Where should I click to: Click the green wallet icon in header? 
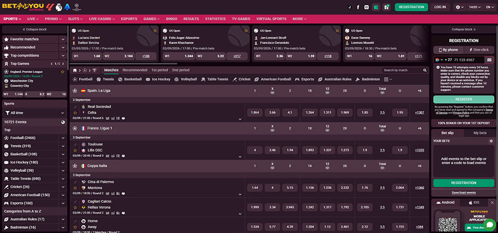[x=376, y=7]
